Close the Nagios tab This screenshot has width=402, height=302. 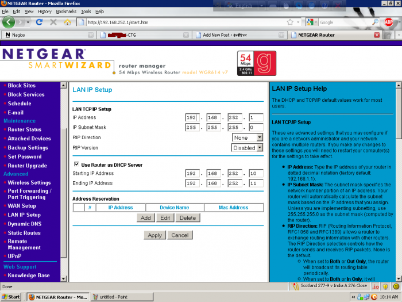pos(91,35)
